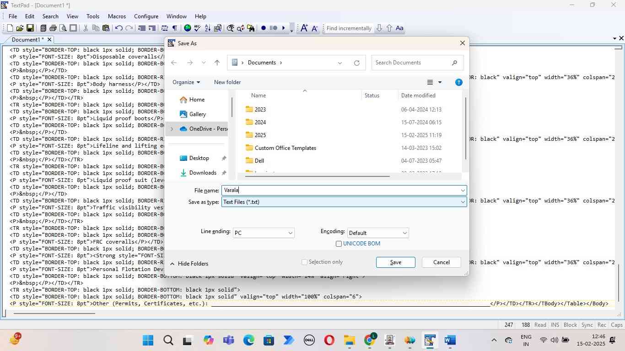
Task: Click the Search Documents field
Action: tap(417, 63)
